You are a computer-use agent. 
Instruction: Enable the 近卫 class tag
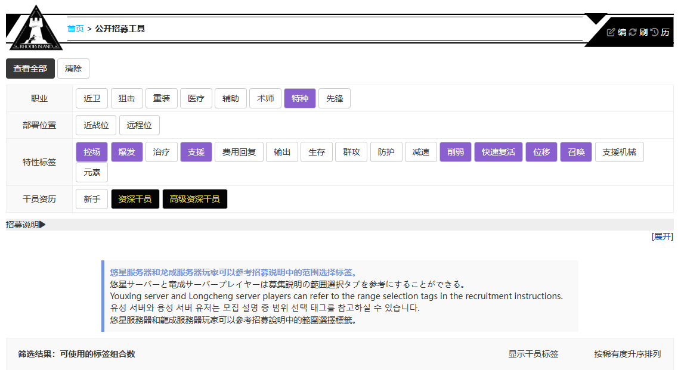(92, 98)
